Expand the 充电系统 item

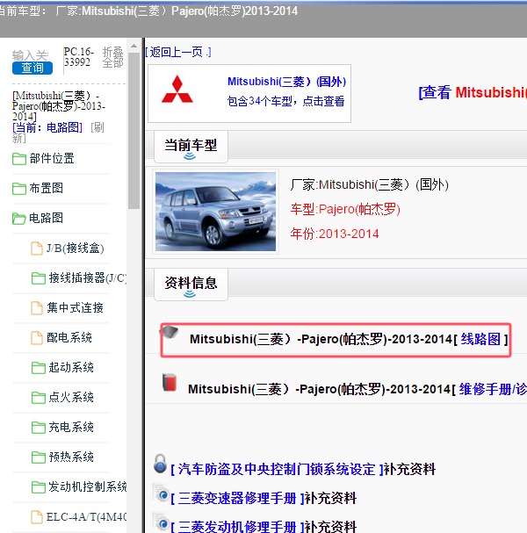pos(71,428)
